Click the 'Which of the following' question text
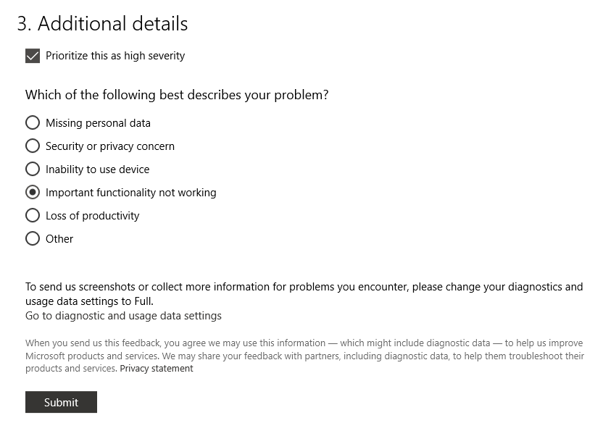Viewport: 603px width, 423px height. (x=177, y=95)
